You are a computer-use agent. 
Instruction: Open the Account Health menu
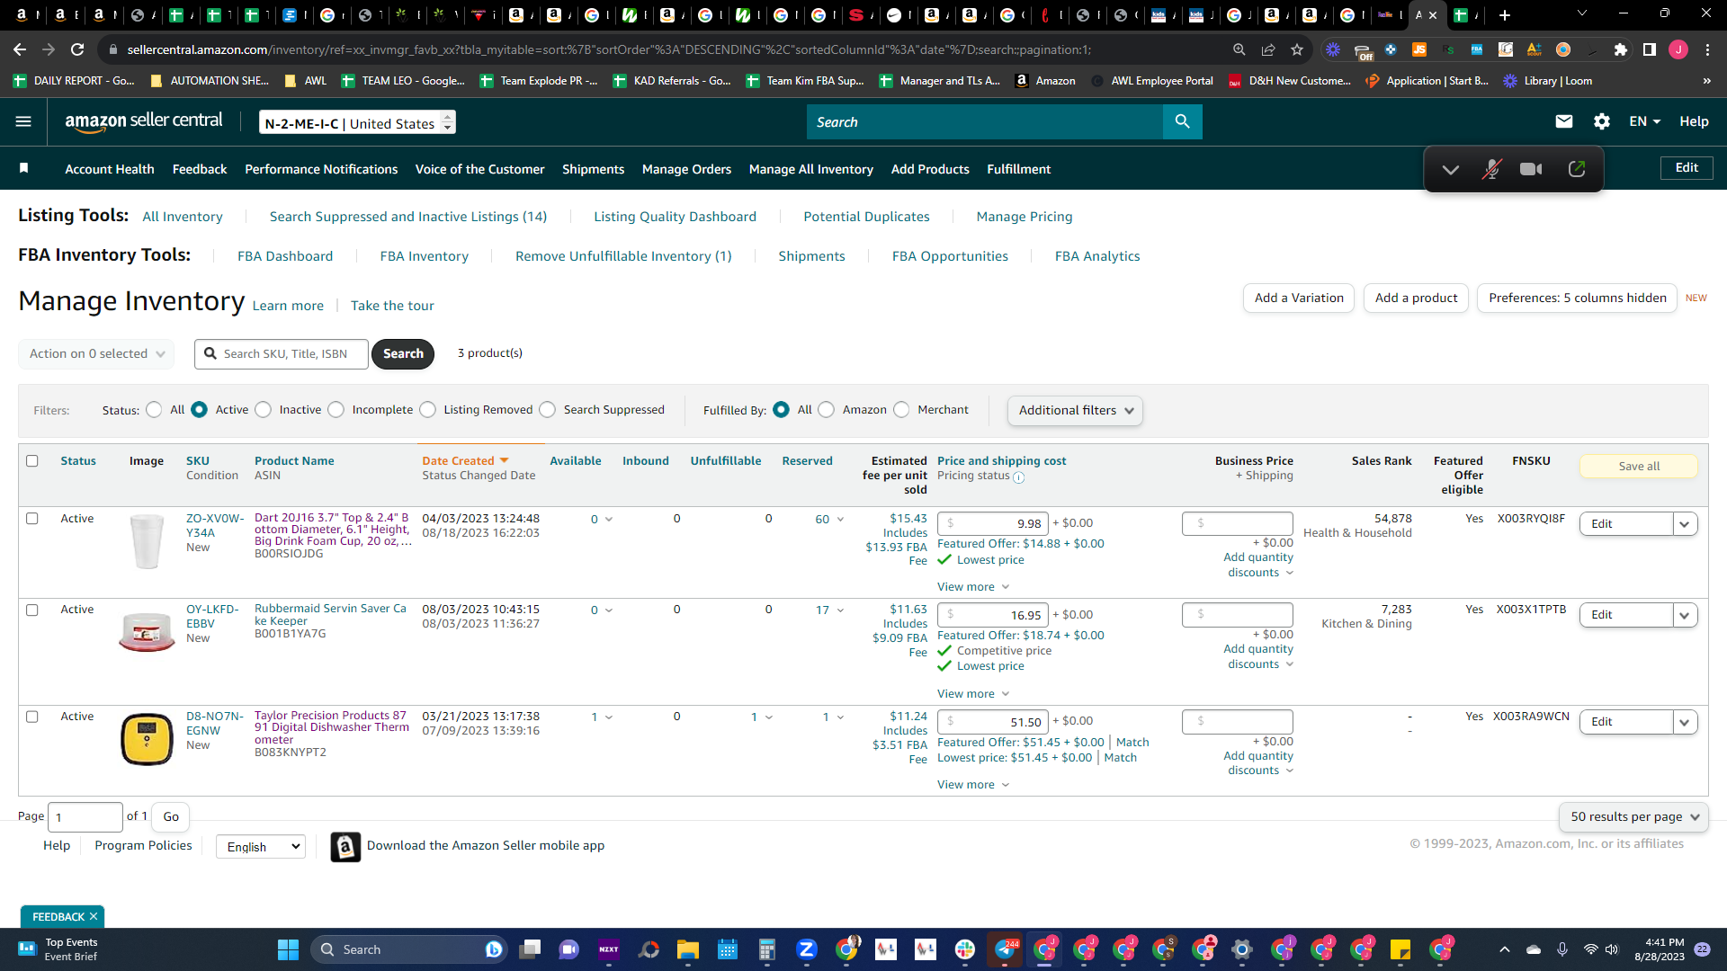pyautogui.click(x=110, y=168)
